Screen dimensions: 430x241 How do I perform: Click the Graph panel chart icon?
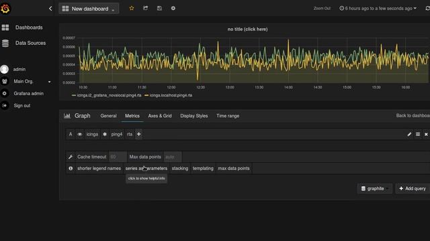pos(67,116)
